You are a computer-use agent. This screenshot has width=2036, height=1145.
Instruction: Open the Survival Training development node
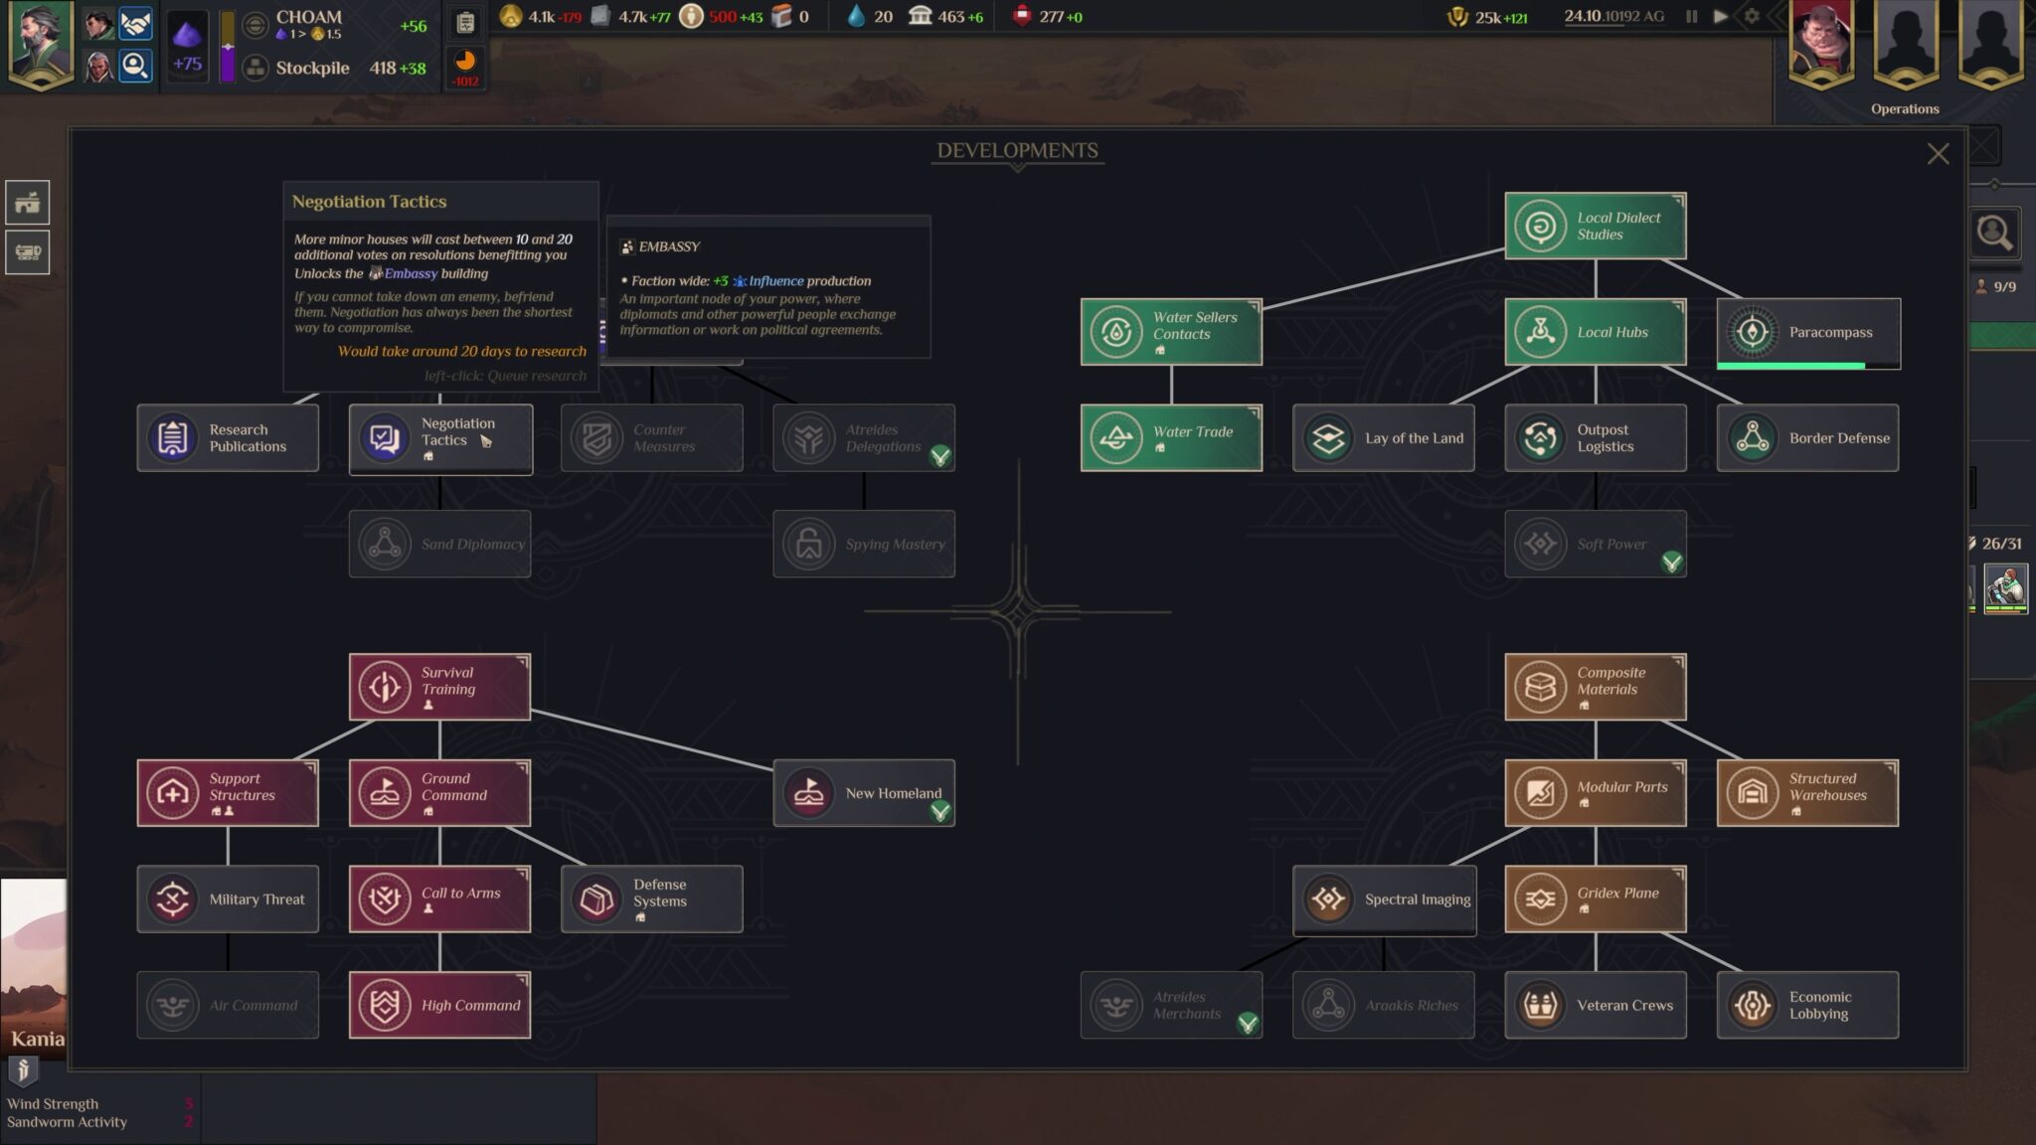pos(437,687)
